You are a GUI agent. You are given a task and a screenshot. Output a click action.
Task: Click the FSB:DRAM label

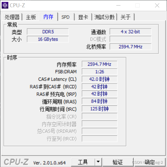[x=66, y=72]
